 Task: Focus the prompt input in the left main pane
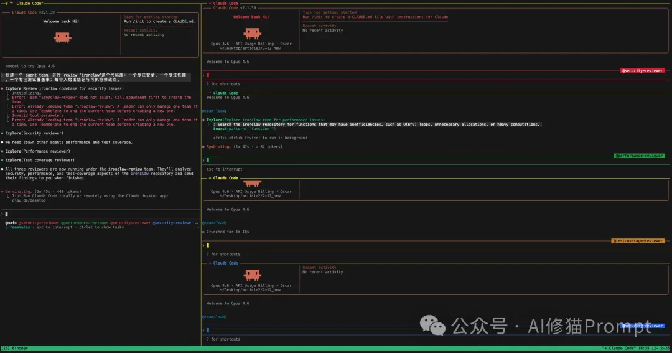(100, 214)
